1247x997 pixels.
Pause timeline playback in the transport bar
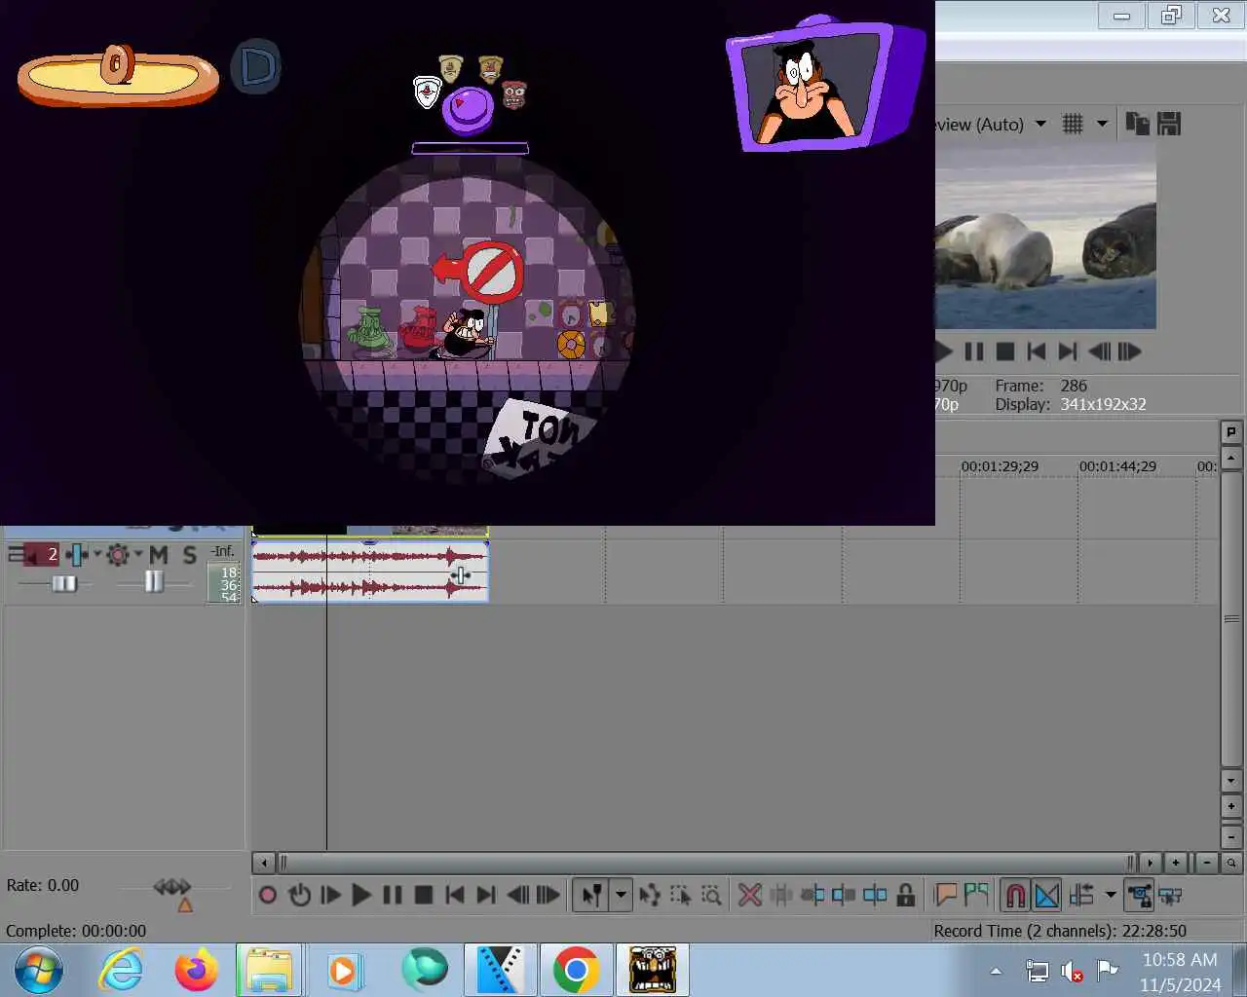[x=393, y=895]
